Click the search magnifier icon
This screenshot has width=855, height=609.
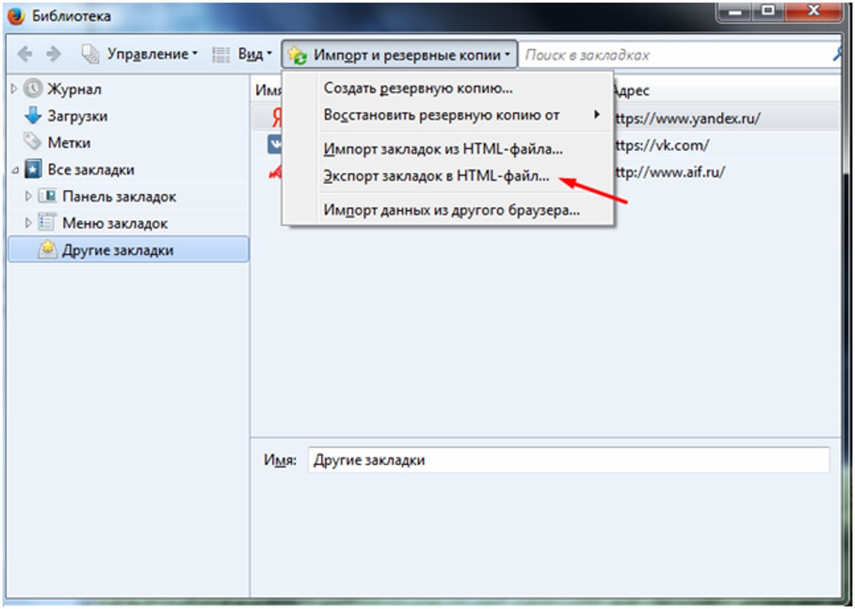pos(839,54)
